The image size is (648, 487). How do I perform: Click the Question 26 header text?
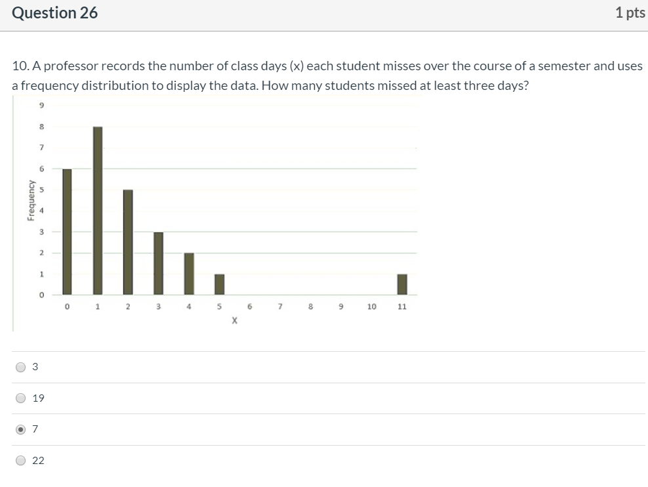(x=55, y=12)
